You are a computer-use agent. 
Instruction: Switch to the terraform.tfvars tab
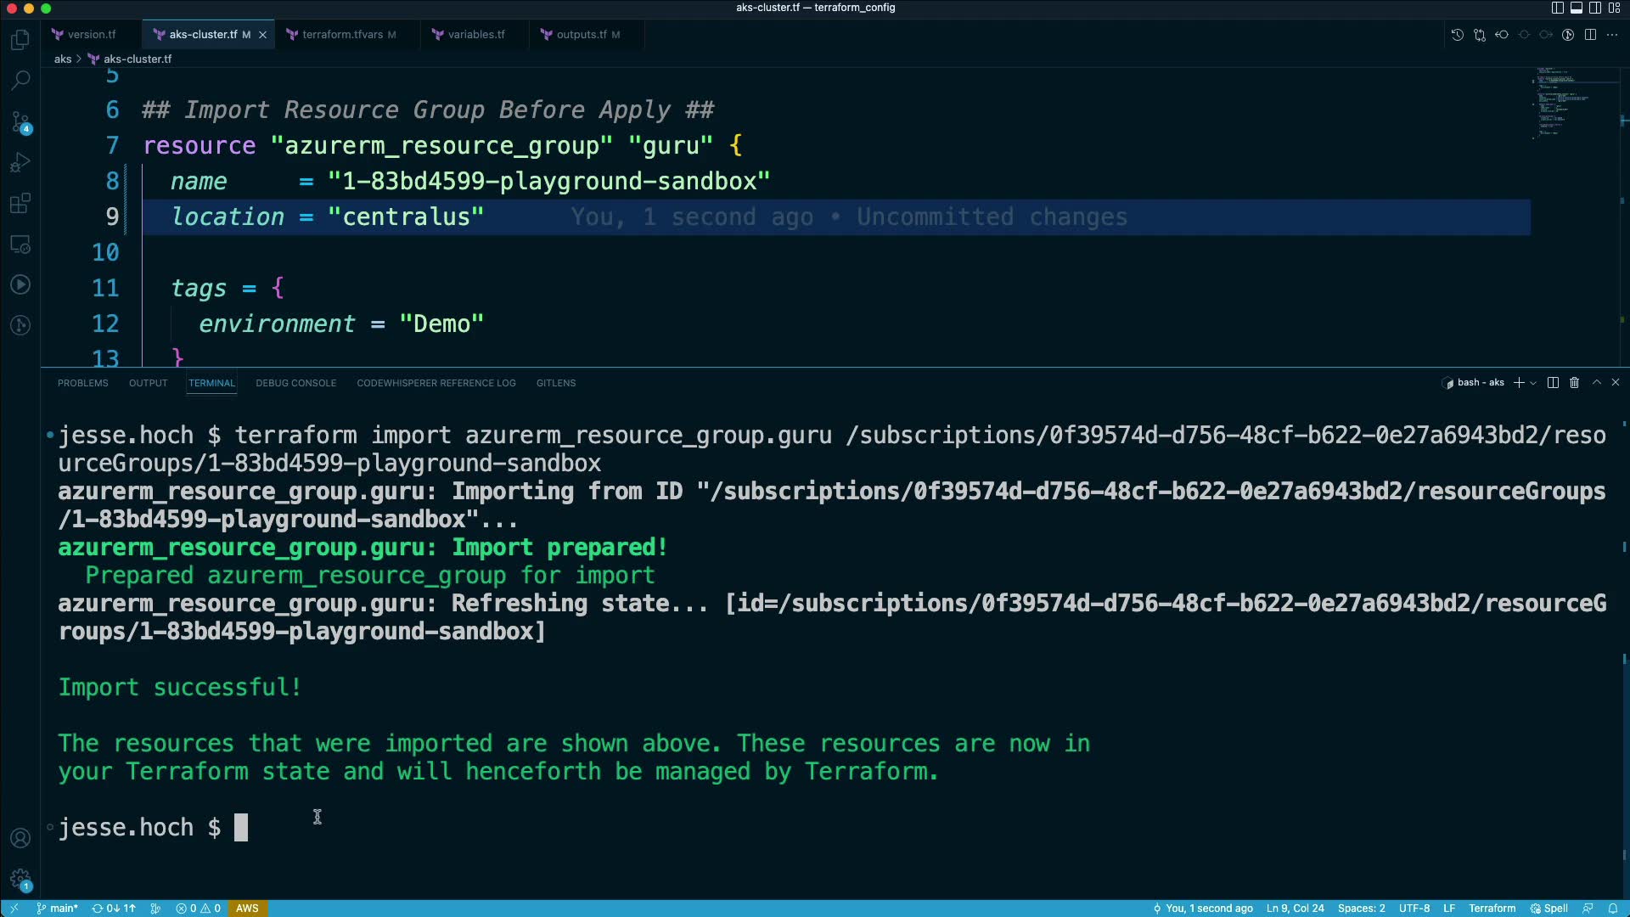tap(342, 35)
